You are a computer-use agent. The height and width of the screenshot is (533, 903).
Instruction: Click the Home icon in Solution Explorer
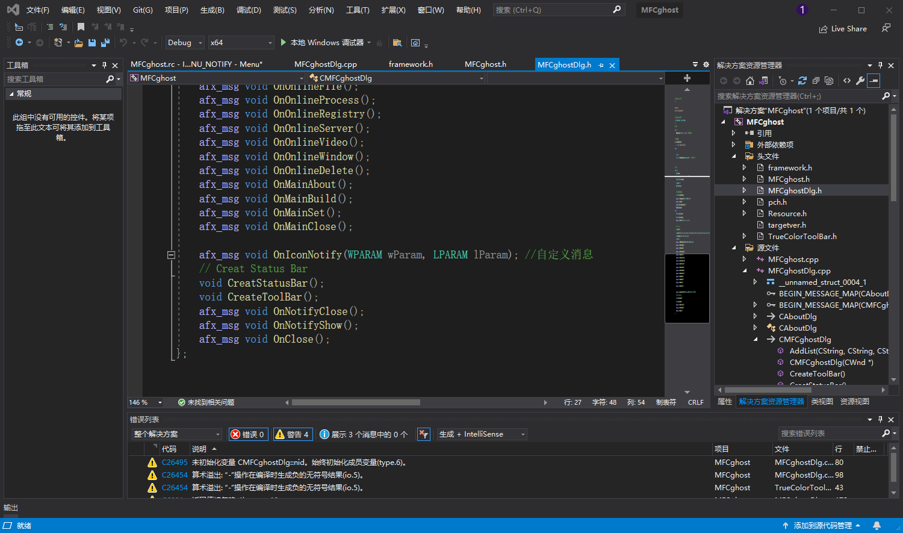749,81
